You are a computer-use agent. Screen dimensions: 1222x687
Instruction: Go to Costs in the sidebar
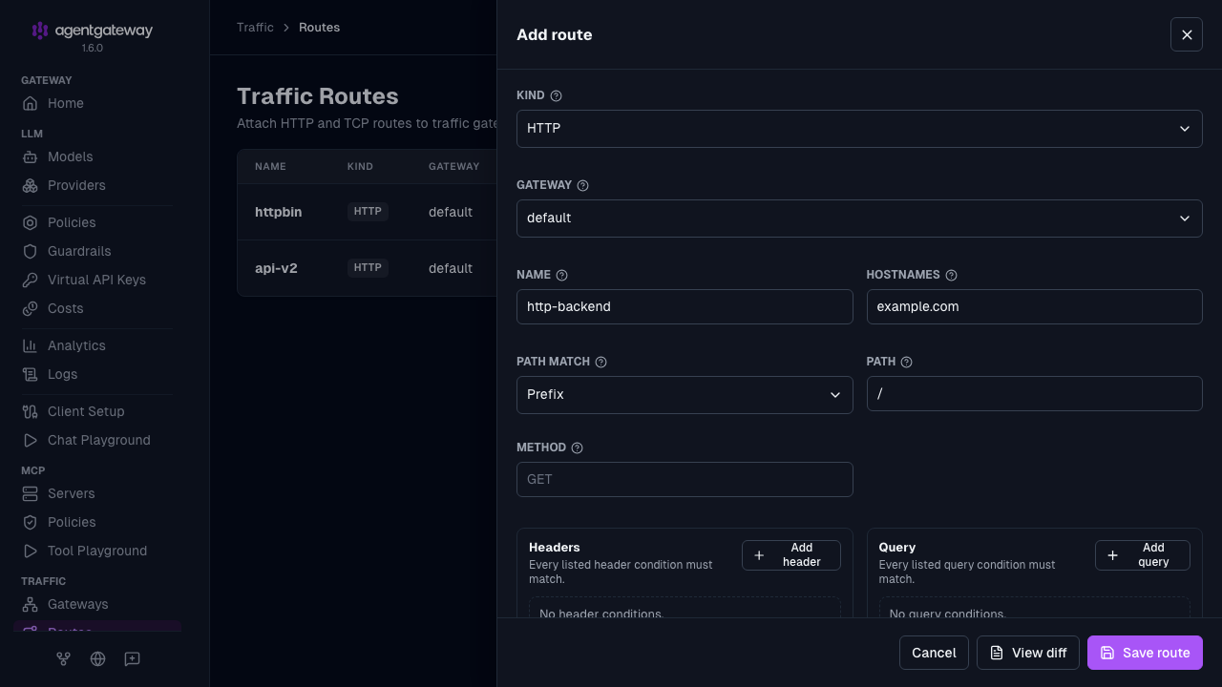pos(96,308)
